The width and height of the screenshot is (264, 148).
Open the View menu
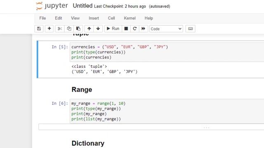(75, 18)
